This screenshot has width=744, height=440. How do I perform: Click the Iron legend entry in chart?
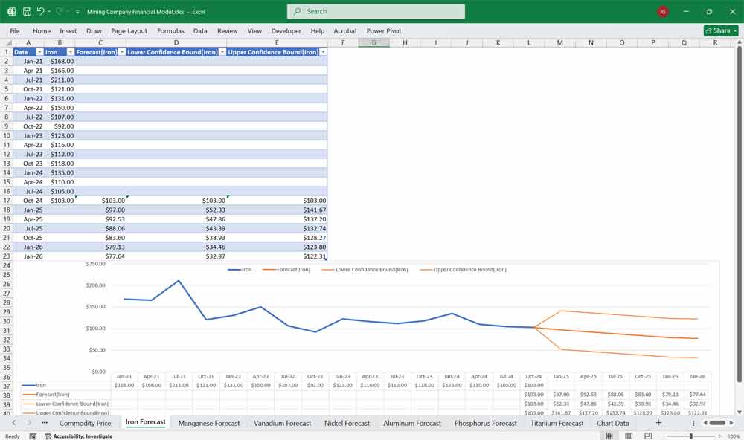240,270
